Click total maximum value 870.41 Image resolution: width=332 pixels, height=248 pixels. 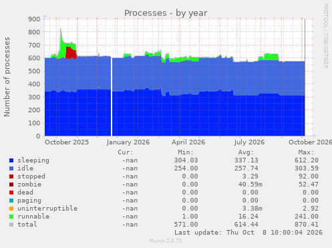pos(307,225)
